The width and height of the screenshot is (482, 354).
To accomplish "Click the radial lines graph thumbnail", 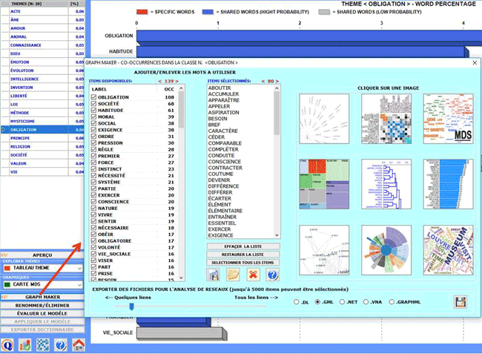I will [324, 119].
